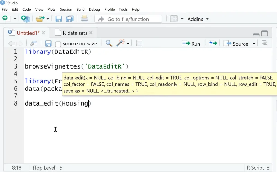
Task: Go forward to next source location
Action: 20,44
